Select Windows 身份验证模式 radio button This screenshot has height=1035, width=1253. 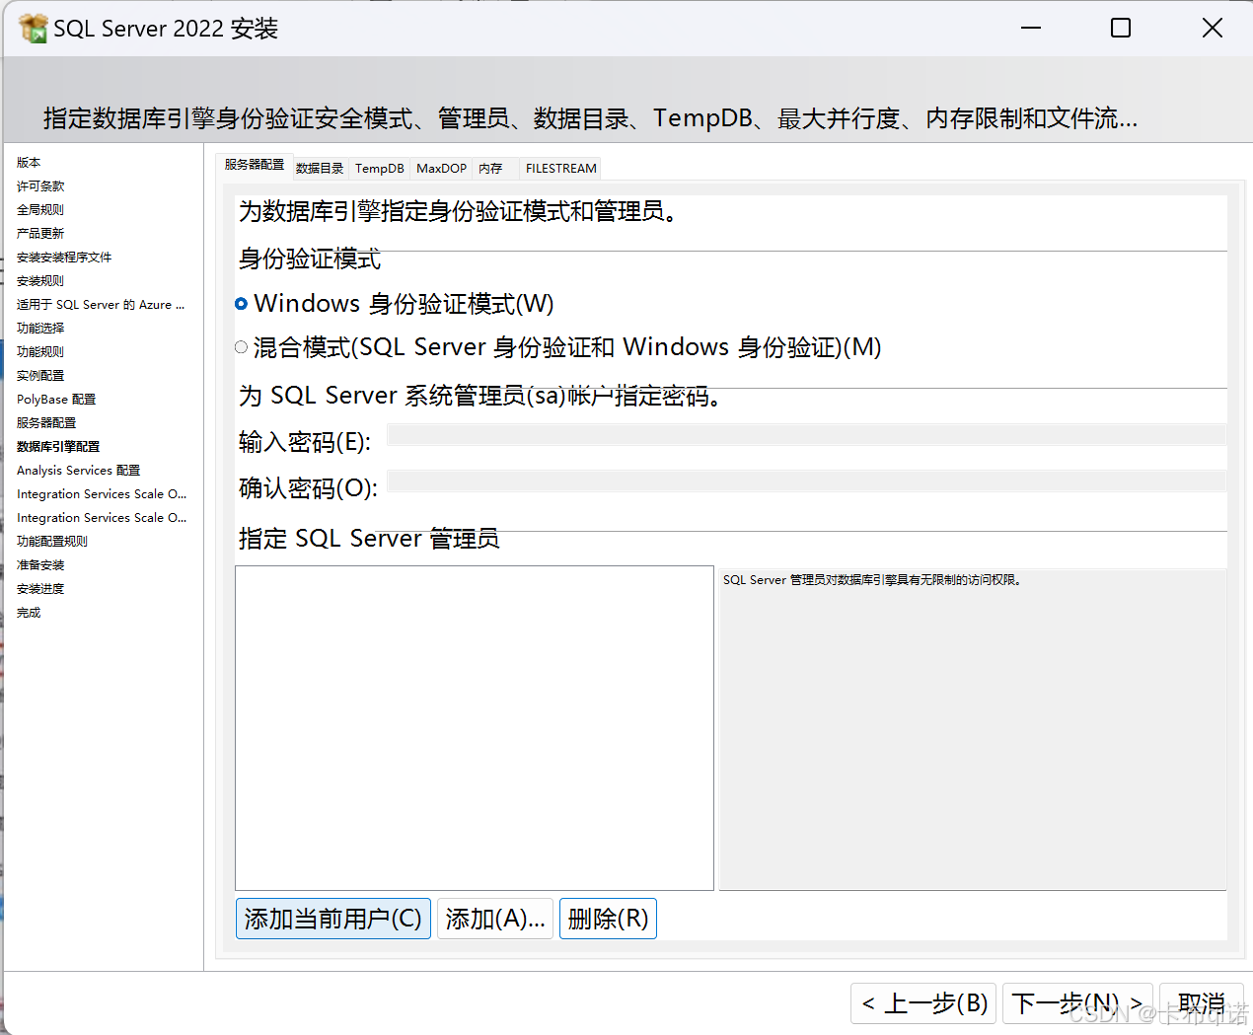point(241,303)
